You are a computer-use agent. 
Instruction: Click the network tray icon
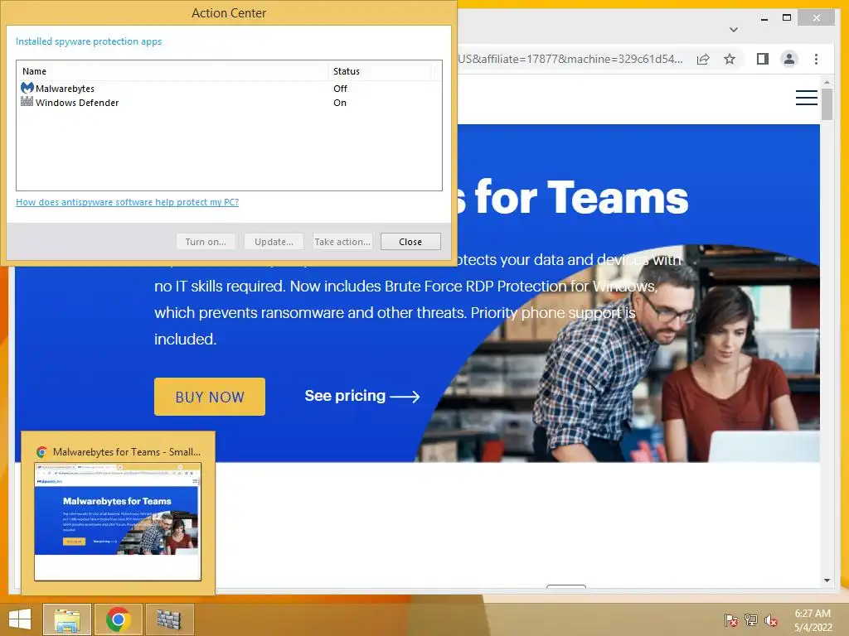(x=750, y=620)
